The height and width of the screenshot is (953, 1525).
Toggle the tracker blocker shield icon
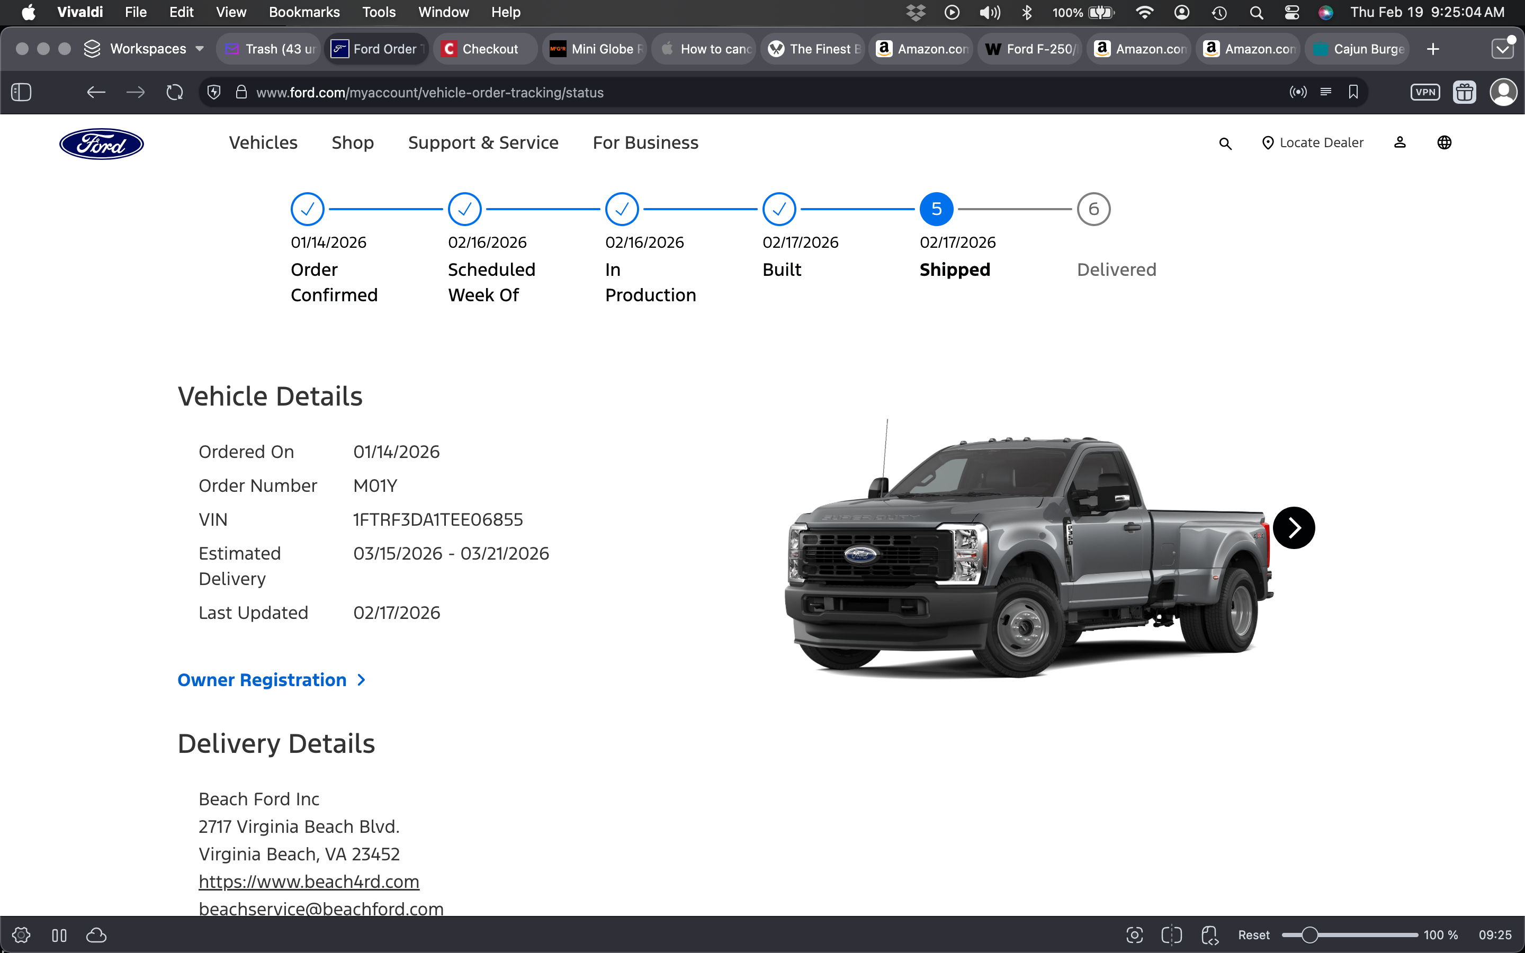click(214, 93)
